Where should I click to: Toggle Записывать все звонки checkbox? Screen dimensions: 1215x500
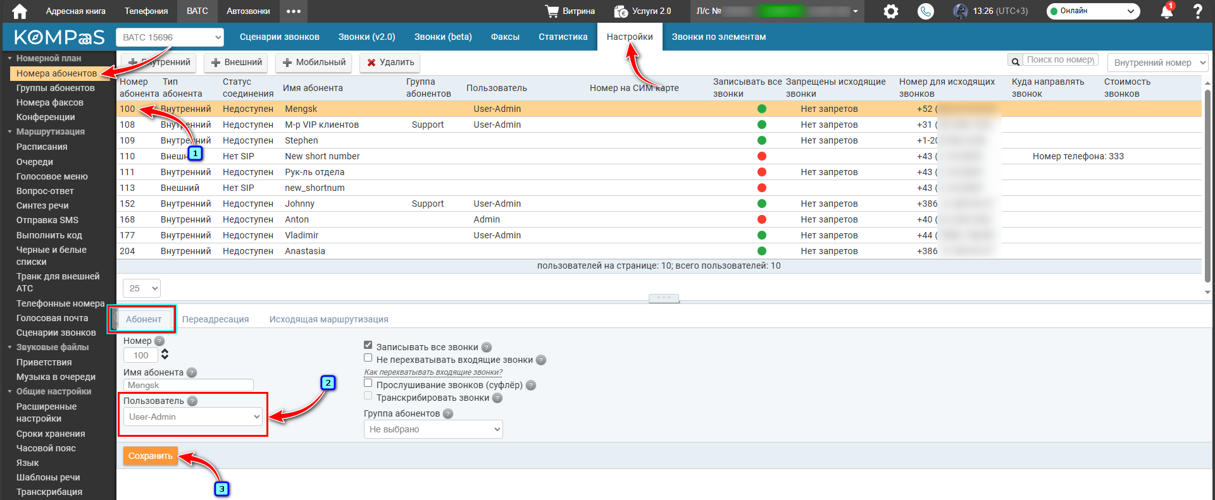tap(368, 345)
